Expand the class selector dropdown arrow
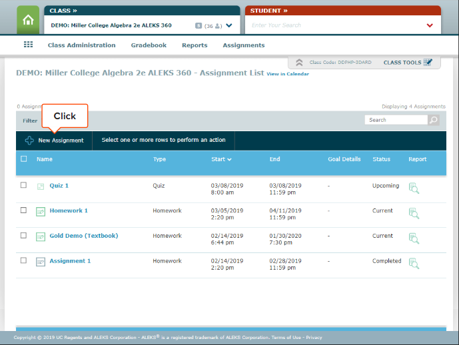459x345 pixels. (x=229, y=25)
